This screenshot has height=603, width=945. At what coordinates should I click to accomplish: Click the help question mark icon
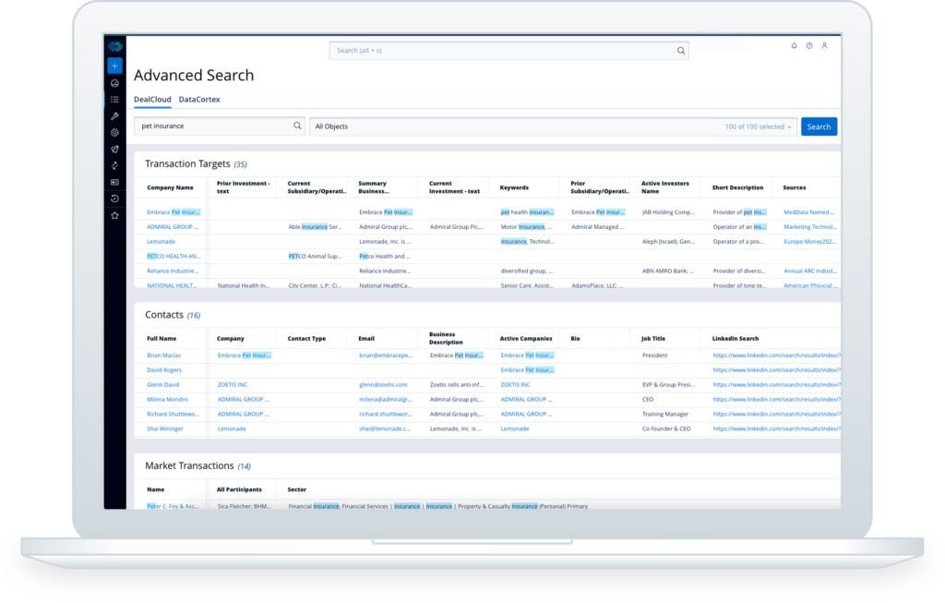(x=809, y=46)
